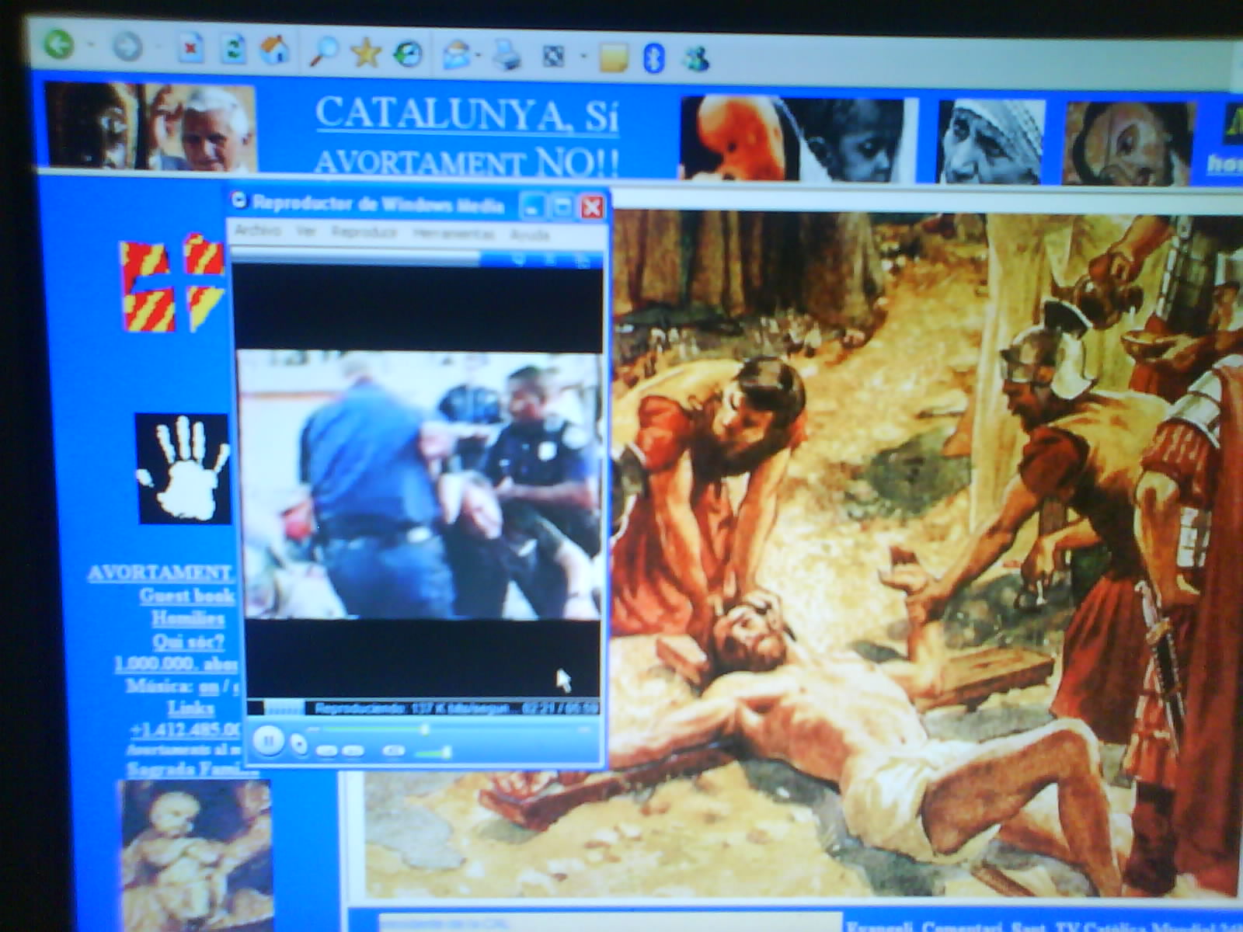
Task: Open the Ayuda menu in Windows Media Player
Action: [530, 235]
